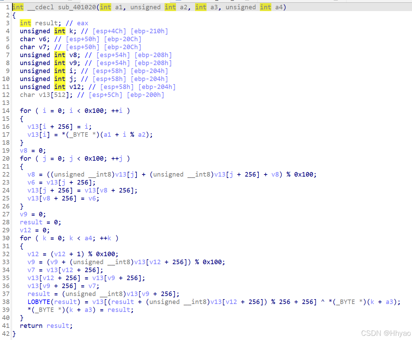Click the [ebp-210h] stack offset comment
412x340 pixels.
tap(149, 31)
